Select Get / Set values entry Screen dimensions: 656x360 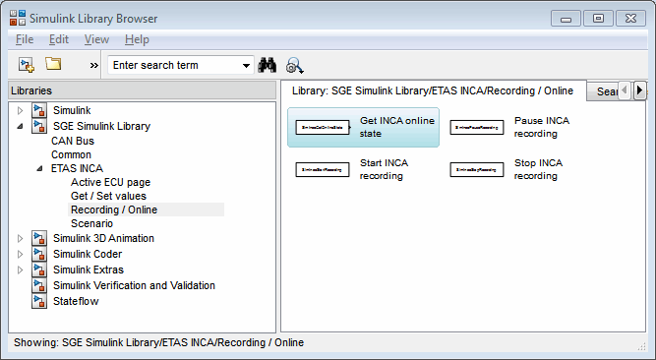pos(108,196)
